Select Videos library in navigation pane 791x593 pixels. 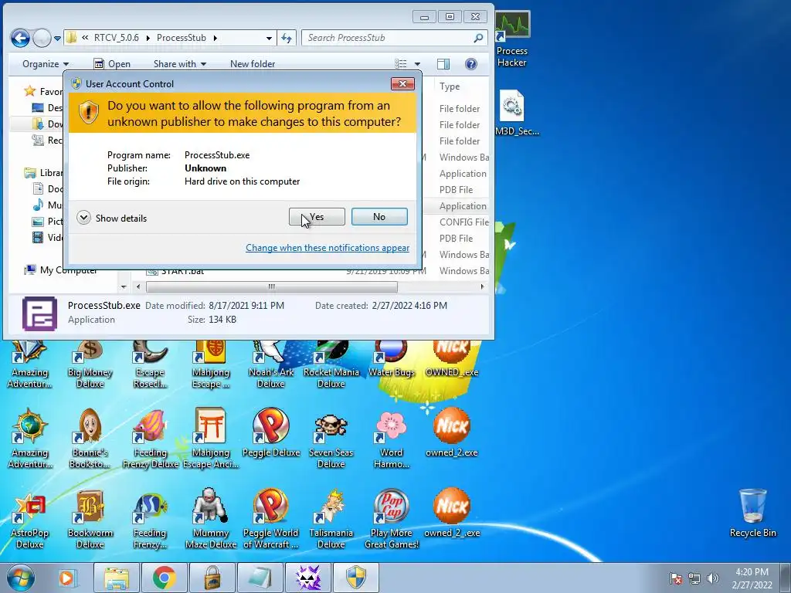(x=47, y=237)
